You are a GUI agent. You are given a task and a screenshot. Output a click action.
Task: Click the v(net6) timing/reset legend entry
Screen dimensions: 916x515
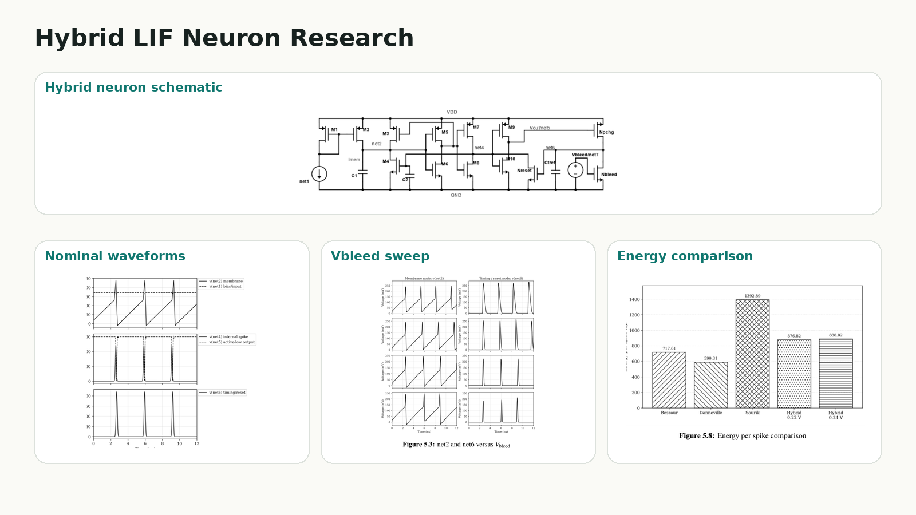222,393
